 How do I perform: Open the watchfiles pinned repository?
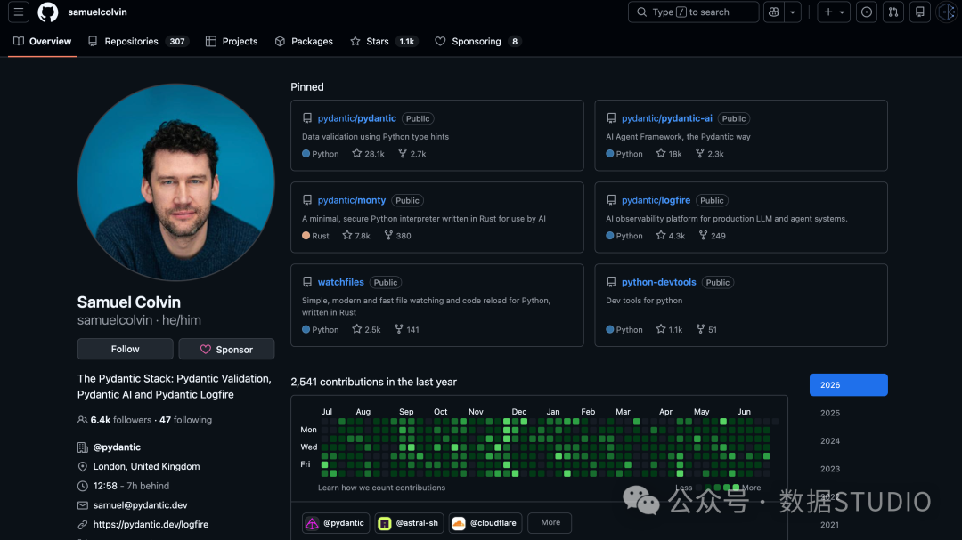tap(340, 282)
